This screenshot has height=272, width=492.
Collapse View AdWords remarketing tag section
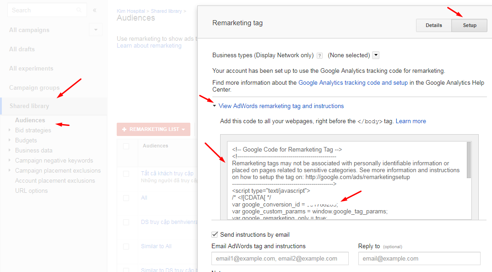[x=215, y=106]
